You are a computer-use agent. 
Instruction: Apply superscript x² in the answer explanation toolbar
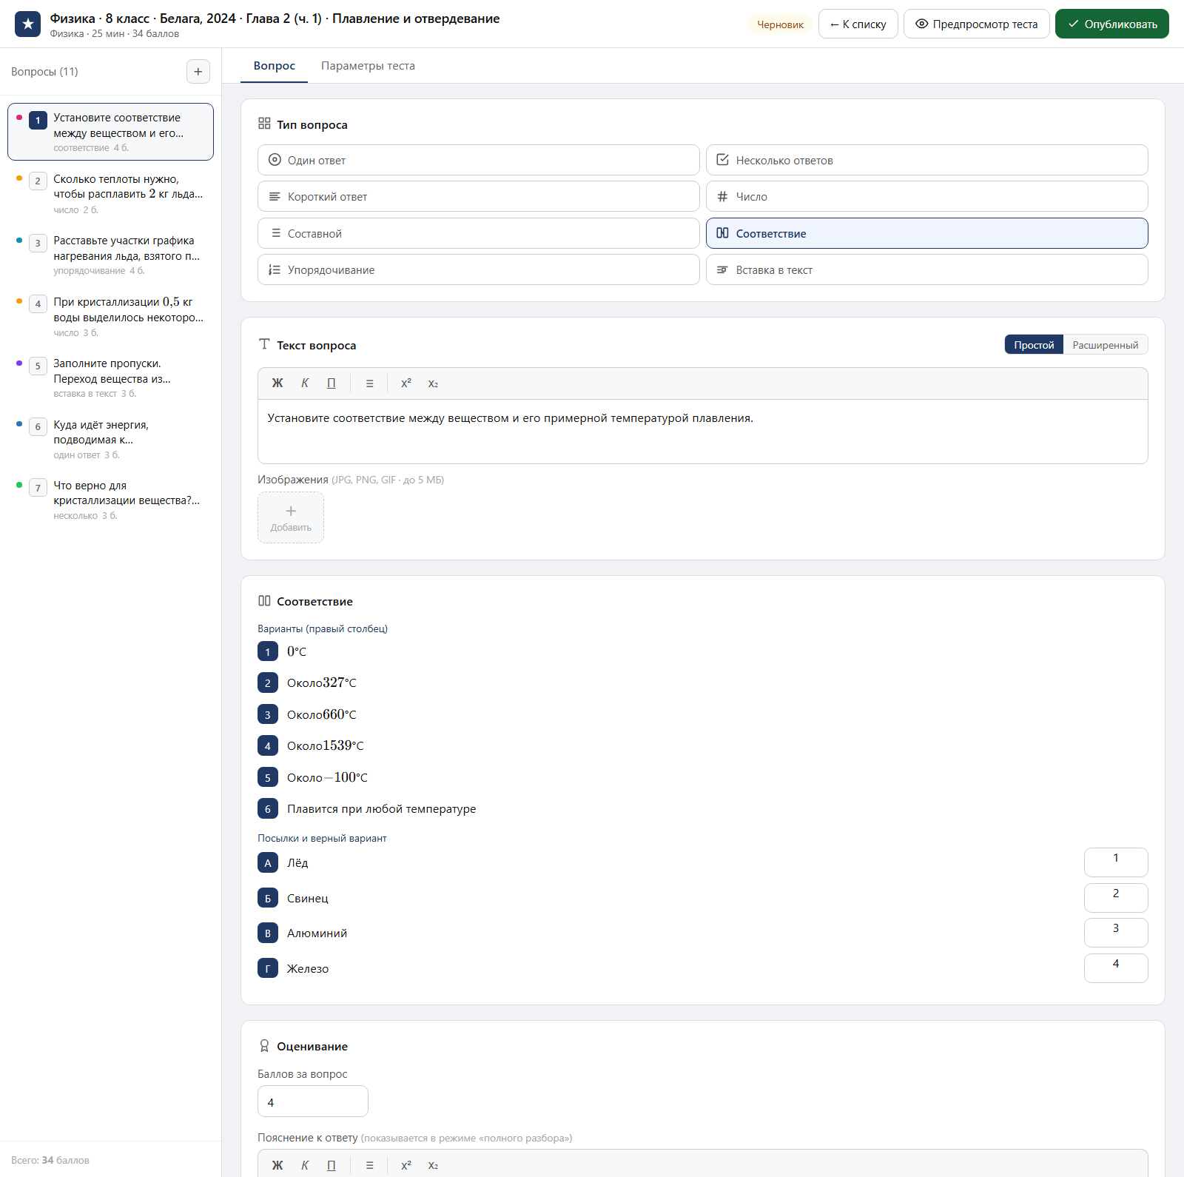pyautogui.click(x=406, y=1165)
